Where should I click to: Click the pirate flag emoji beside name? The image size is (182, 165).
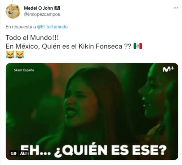(57, 8)
